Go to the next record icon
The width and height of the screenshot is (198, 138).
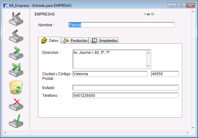click(x=16, y=53)
